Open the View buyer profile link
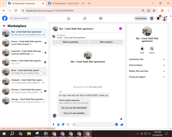 click(x=95, y=87)
